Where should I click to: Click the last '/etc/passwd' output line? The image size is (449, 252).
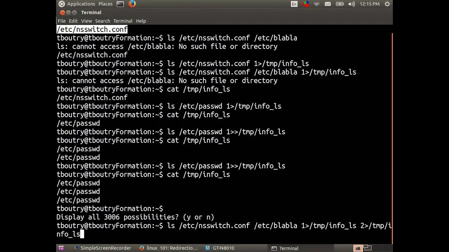78,200
